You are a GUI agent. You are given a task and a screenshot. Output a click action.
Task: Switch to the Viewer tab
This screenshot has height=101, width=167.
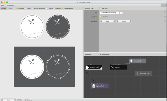click(4, 8)
